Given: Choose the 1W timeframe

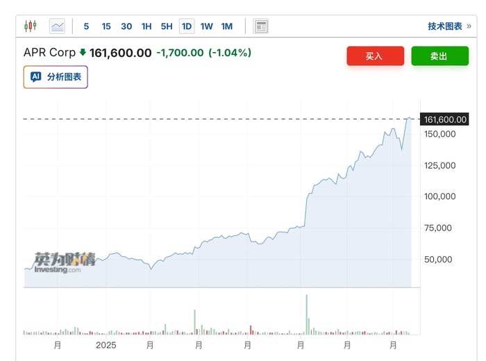Looking at the screenshot, I should [x=206, y=26].
